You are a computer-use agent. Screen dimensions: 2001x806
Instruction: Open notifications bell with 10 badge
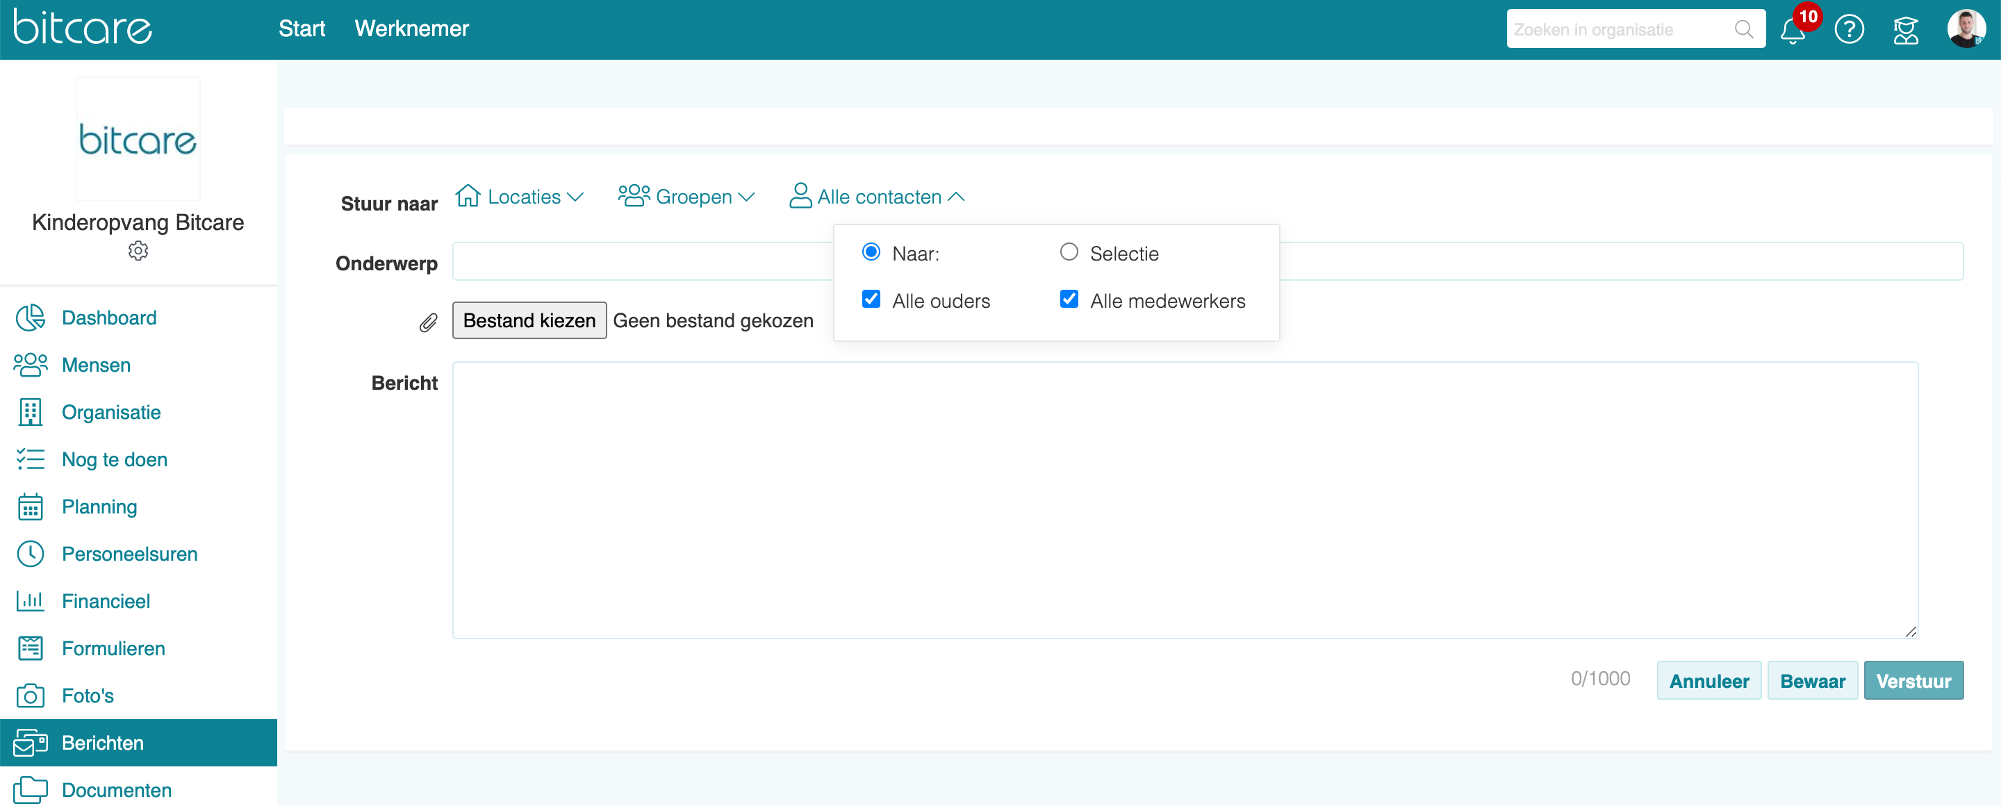(1793, 31)
